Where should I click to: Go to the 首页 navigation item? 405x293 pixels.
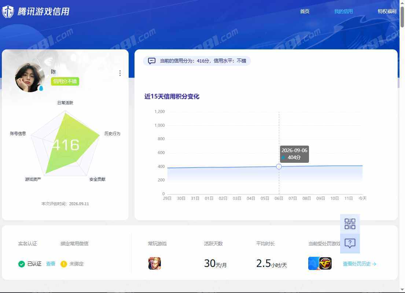(305, 11)
